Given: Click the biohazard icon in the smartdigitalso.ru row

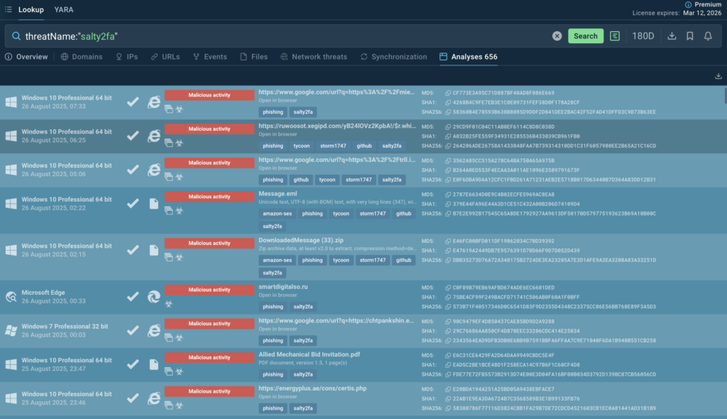Looking at the screenshot, I should click(x=169, y=304).
